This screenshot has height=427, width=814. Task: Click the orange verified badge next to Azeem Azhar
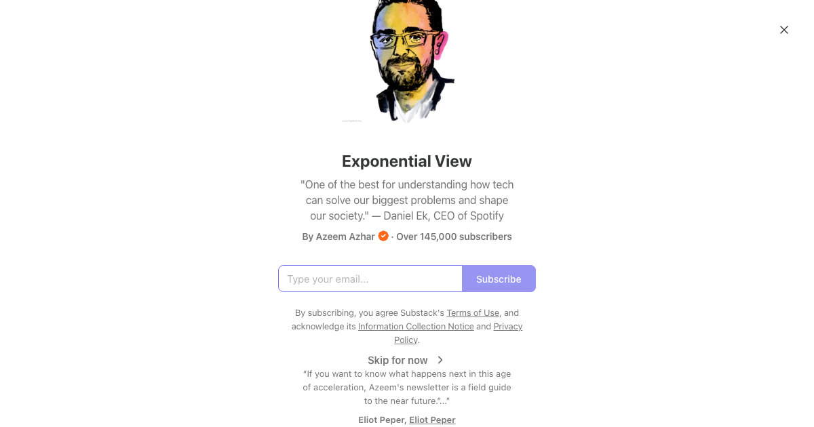coord(383,236)
